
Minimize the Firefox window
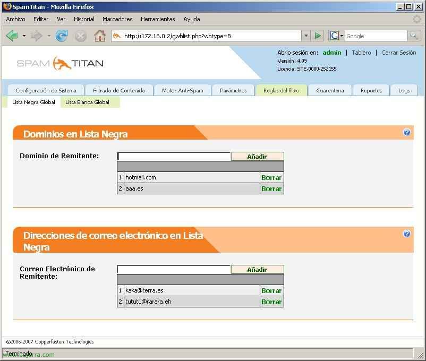click(399, 7)
